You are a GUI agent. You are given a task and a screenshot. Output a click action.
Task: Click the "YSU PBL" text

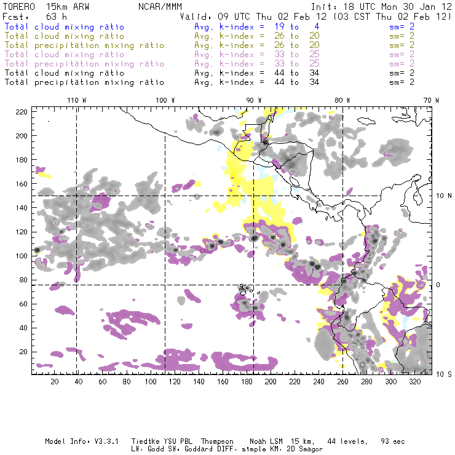click(x=178, y=441)
